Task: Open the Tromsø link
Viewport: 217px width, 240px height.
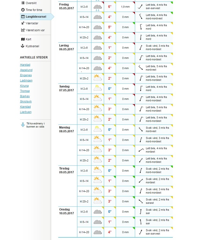Action: click(25, 91)
